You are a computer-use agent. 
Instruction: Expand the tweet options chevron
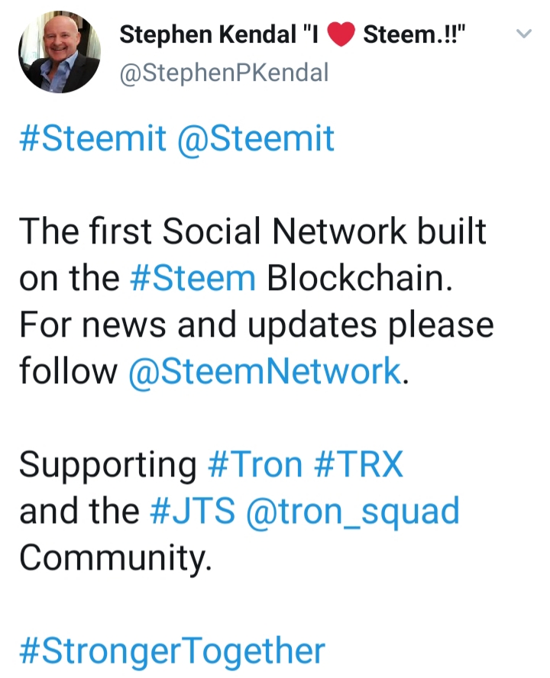pos(523,34)
